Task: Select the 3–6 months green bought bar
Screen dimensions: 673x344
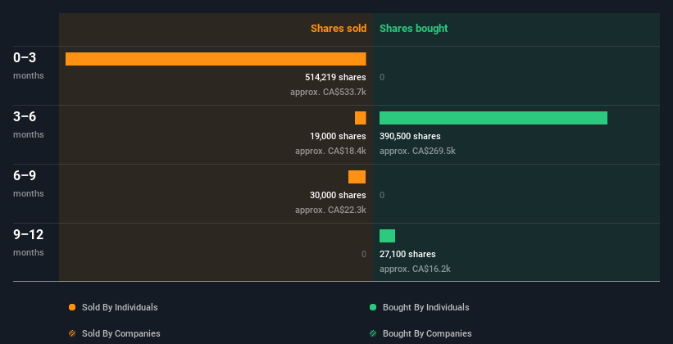Action: tap(493, 118)
